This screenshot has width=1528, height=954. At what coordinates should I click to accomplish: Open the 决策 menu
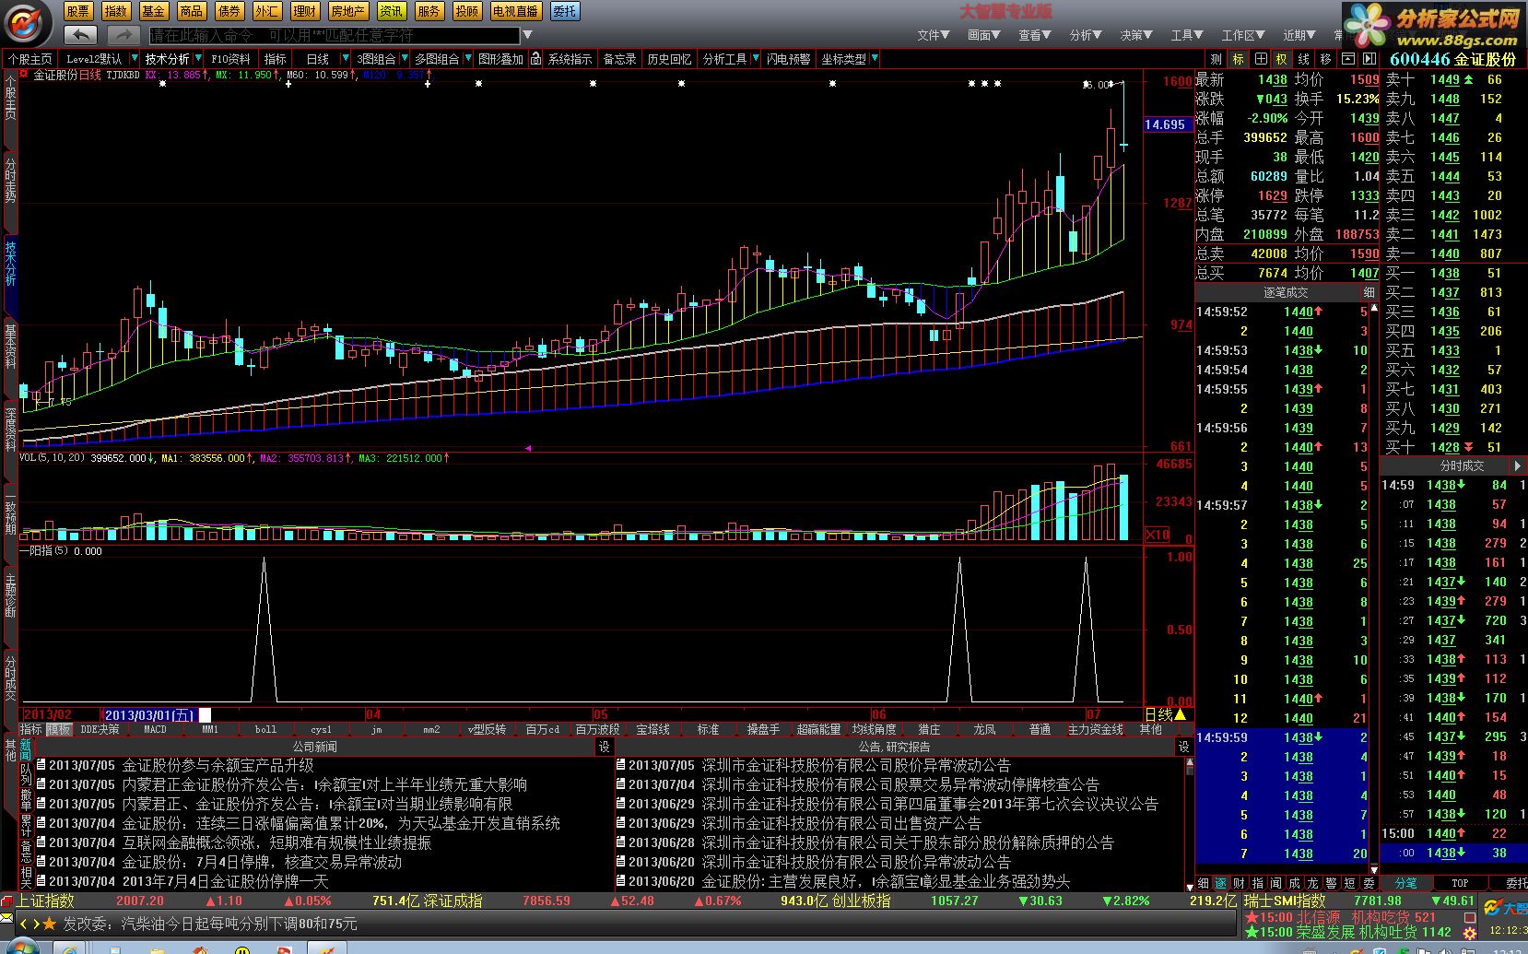(1136, 35)
